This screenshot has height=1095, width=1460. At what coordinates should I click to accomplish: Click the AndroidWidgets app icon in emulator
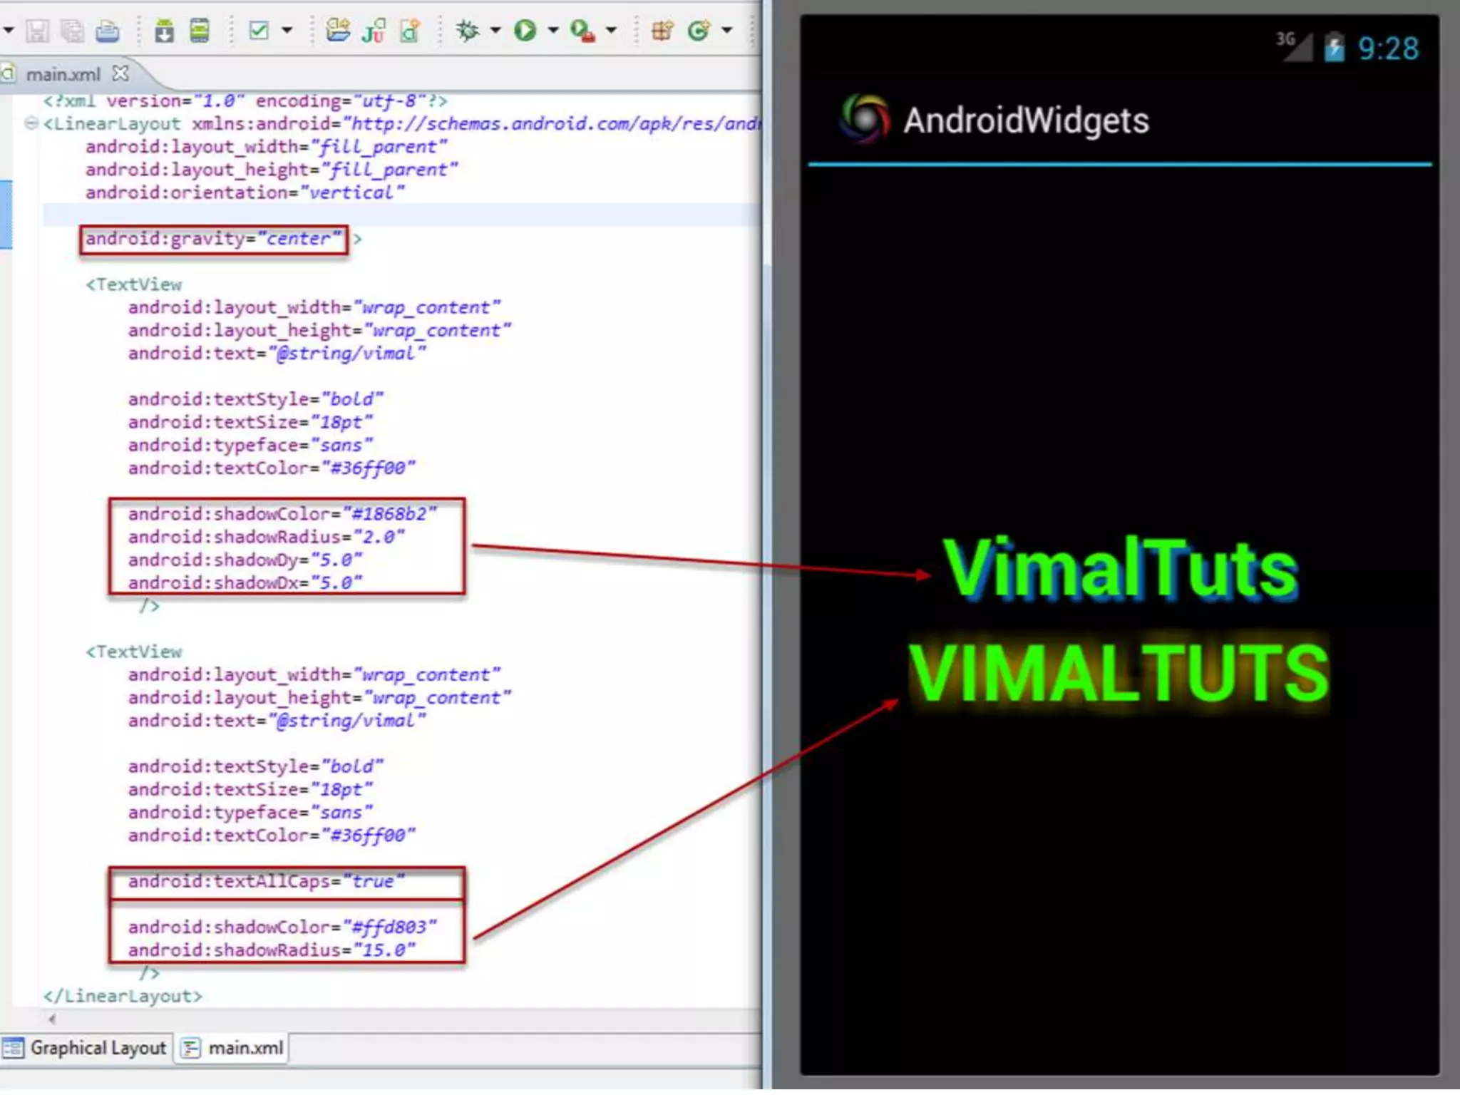[x=865, y=119]
